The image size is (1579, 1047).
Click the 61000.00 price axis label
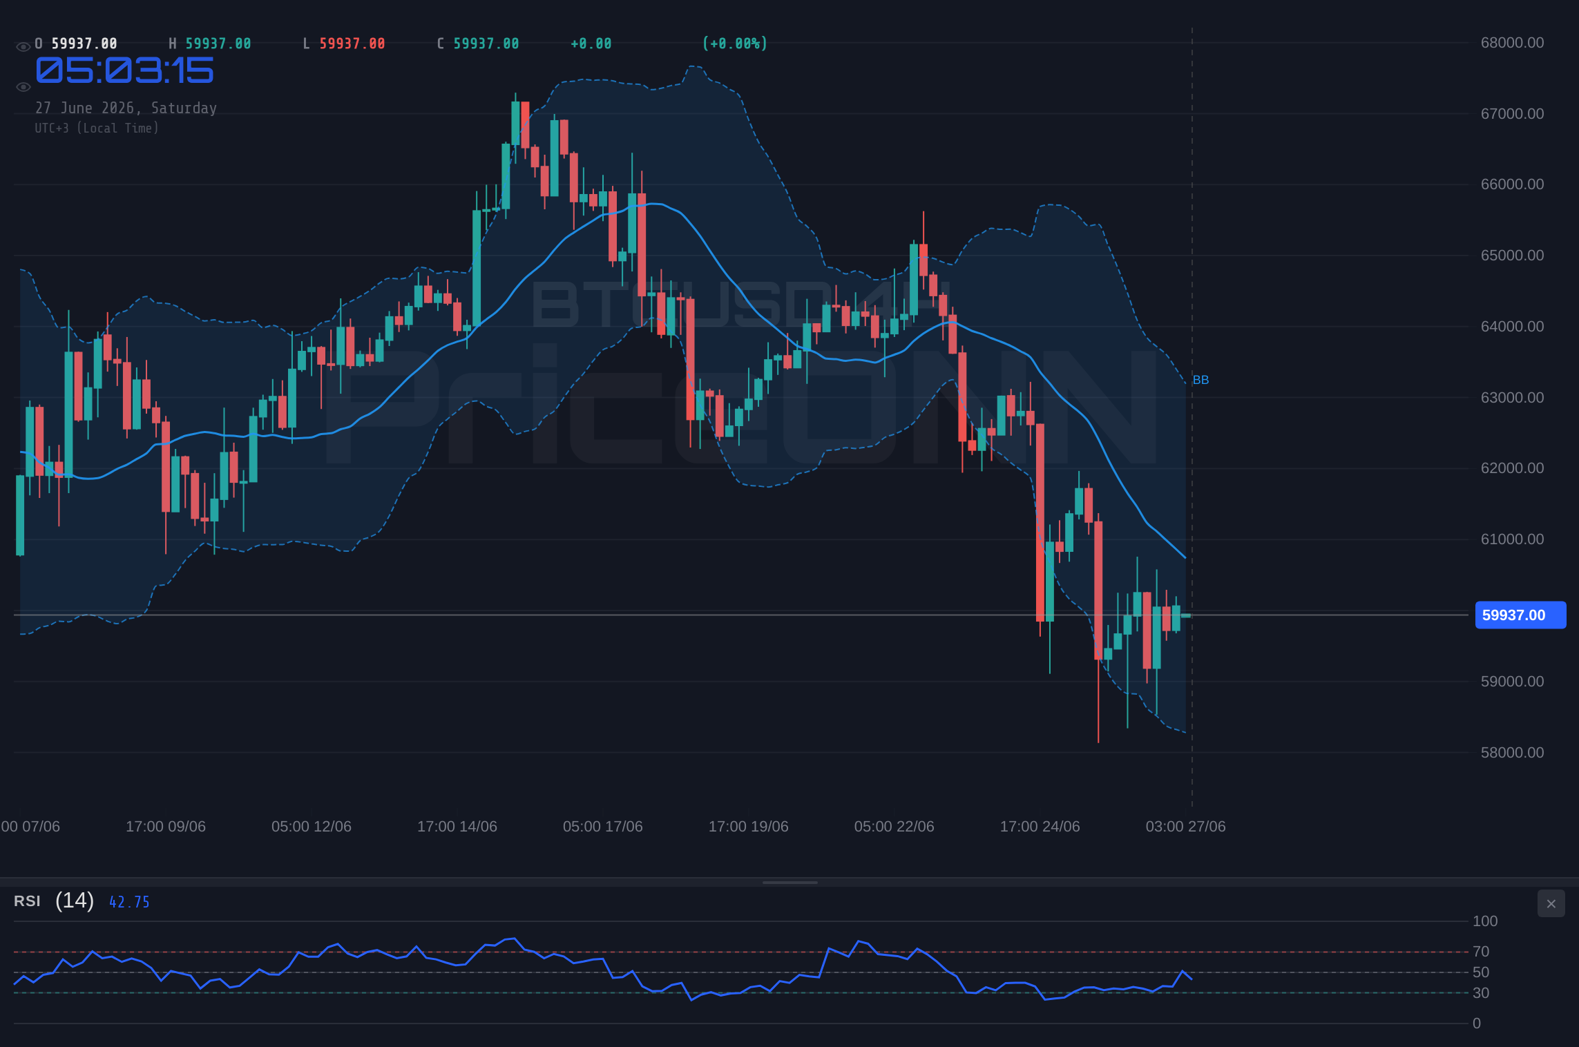(1512, 539)
